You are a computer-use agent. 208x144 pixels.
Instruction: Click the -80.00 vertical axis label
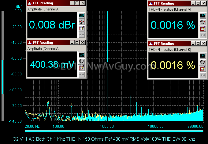tap(16, 74)
